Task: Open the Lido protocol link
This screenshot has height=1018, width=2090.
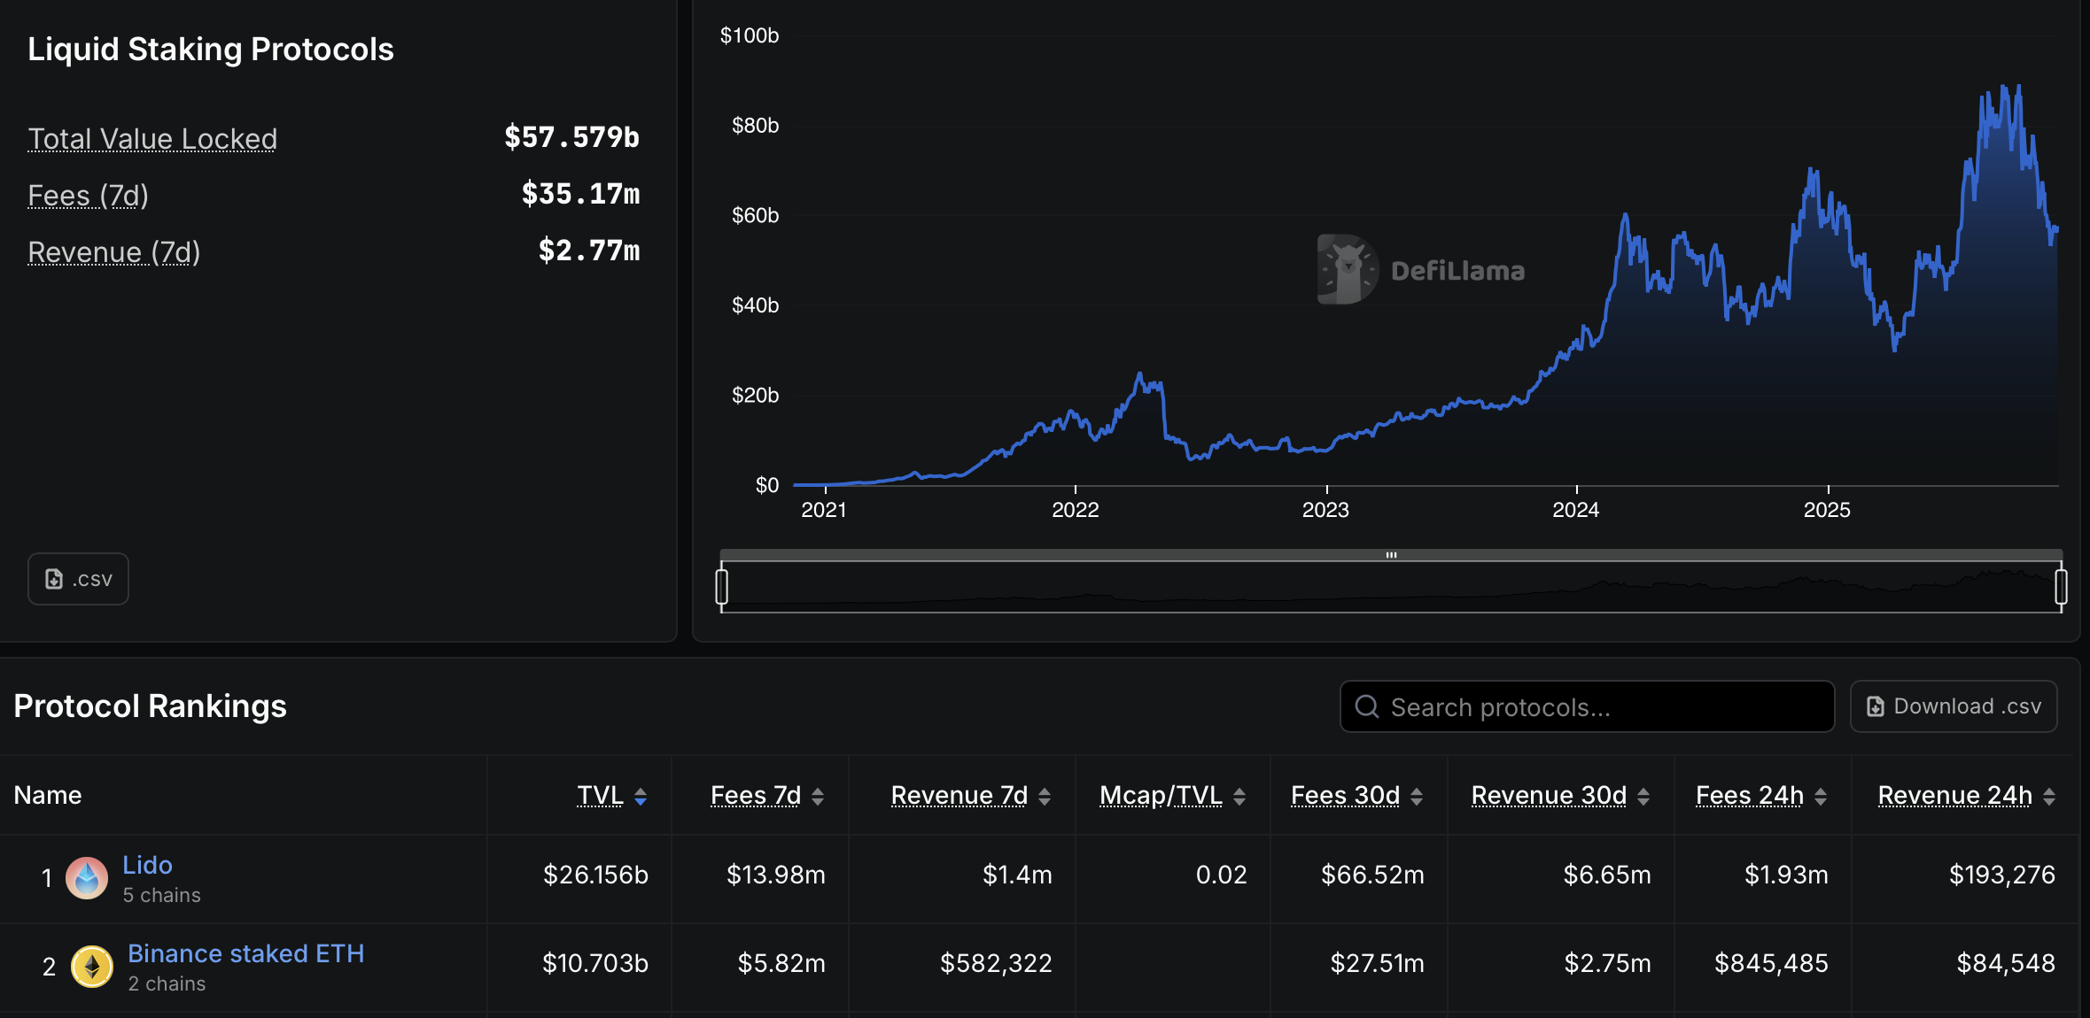Action: (x=147, y=865)
